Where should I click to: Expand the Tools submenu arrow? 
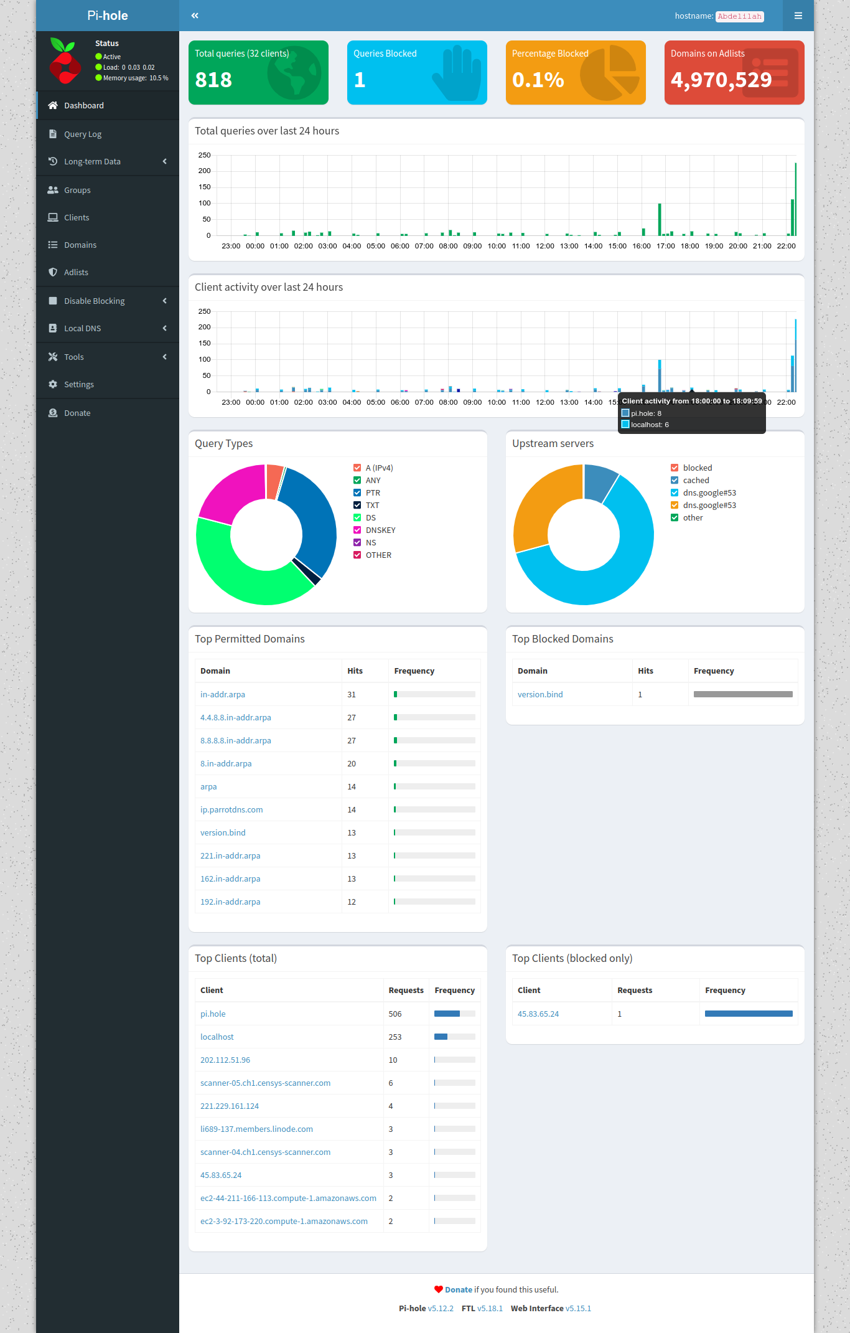coord(164,357)
